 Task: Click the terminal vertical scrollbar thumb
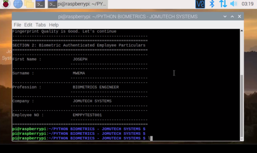[x=242, y=106]
